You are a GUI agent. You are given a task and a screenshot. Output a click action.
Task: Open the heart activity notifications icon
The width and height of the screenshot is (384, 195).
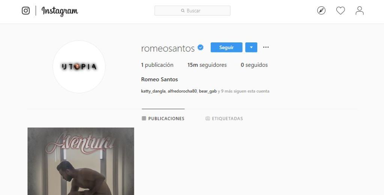pos(340,10)
